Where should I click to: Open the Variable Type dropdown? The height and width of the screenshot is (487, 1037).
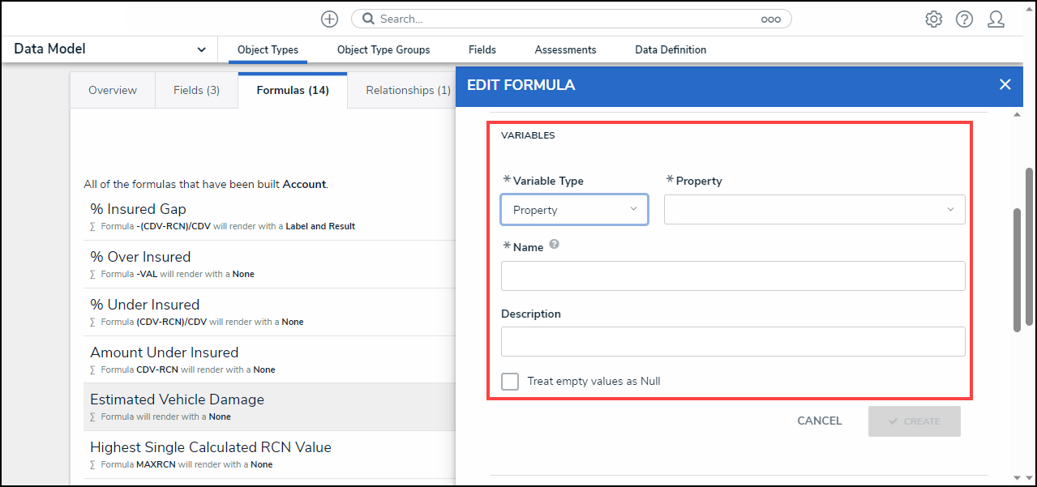click(574, 210)
